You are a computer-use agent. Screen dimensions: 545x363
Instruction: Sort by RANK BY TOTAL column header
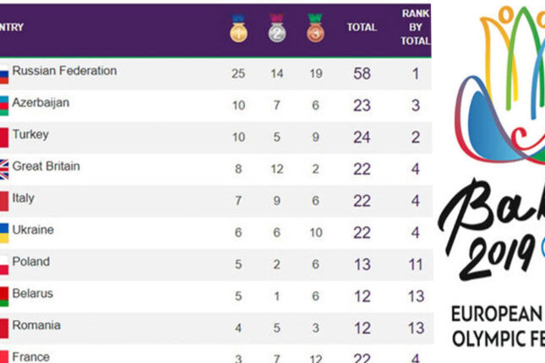tap(416, 27)
